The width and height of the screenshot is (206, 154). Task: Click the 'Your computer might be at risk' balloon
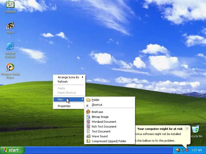[x=160, y=129]
